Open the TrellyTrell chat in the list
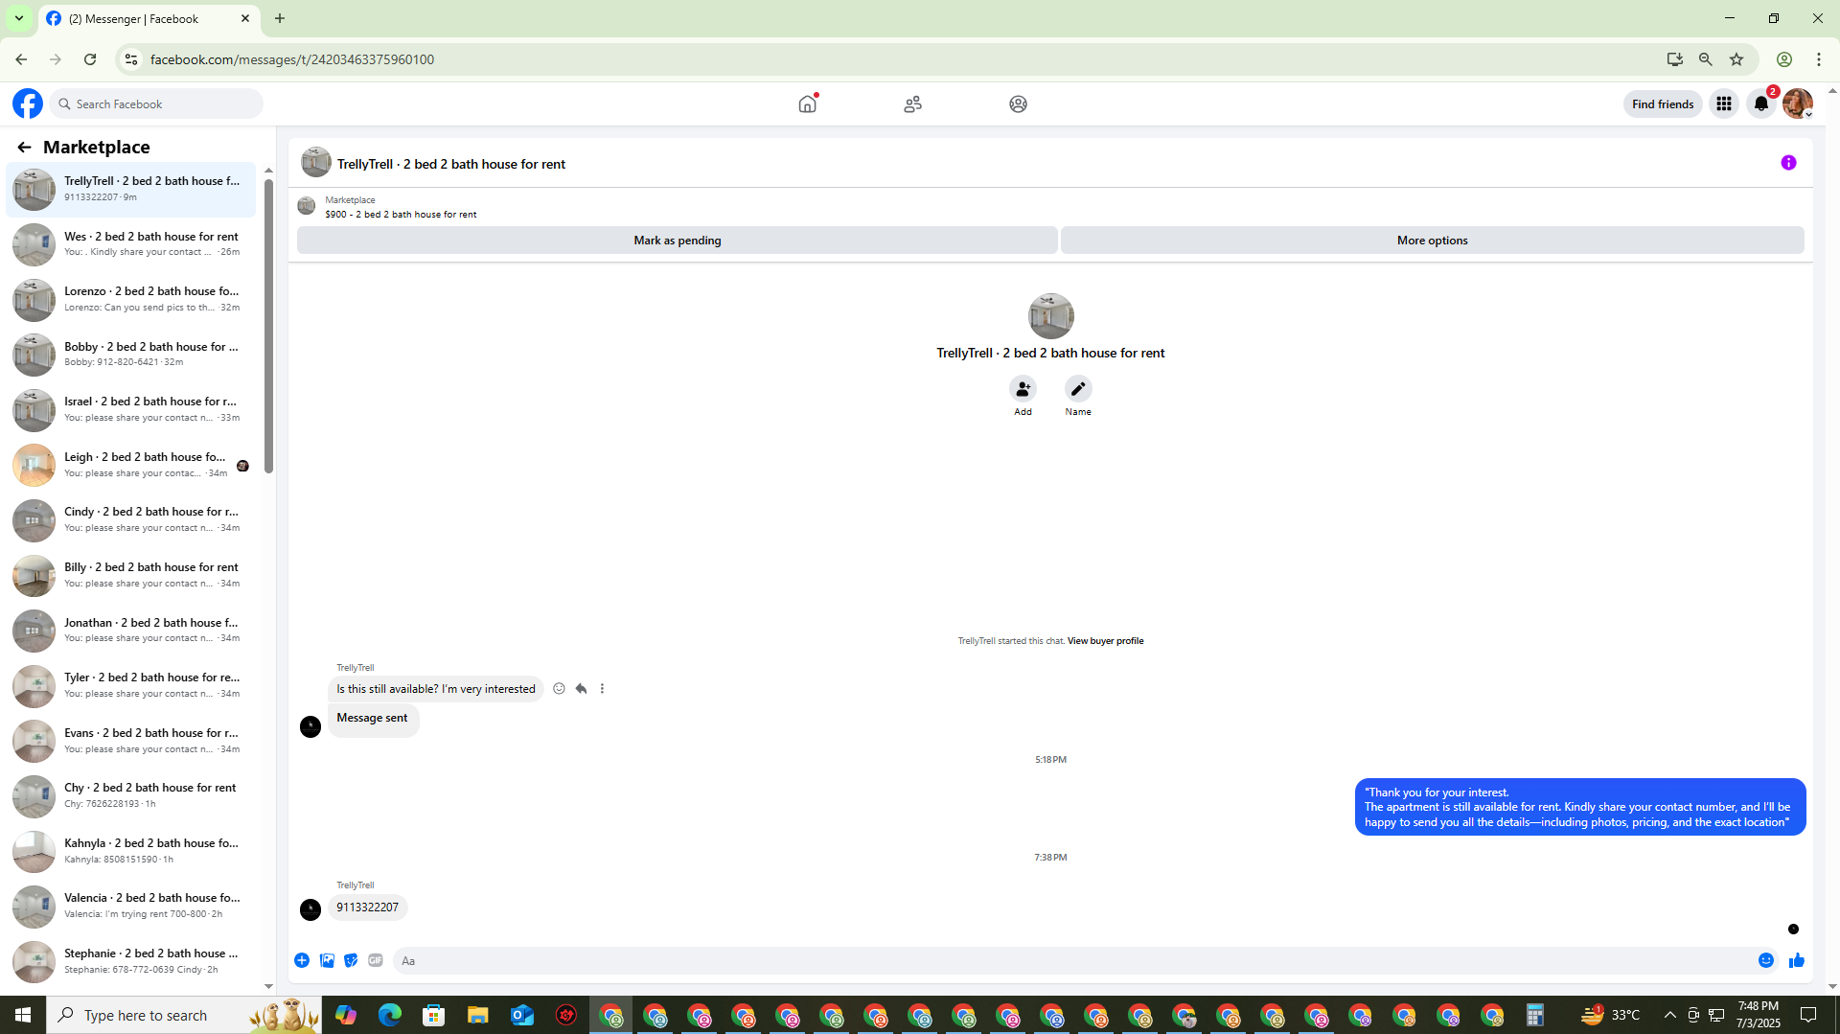 [x=131, y=189]
